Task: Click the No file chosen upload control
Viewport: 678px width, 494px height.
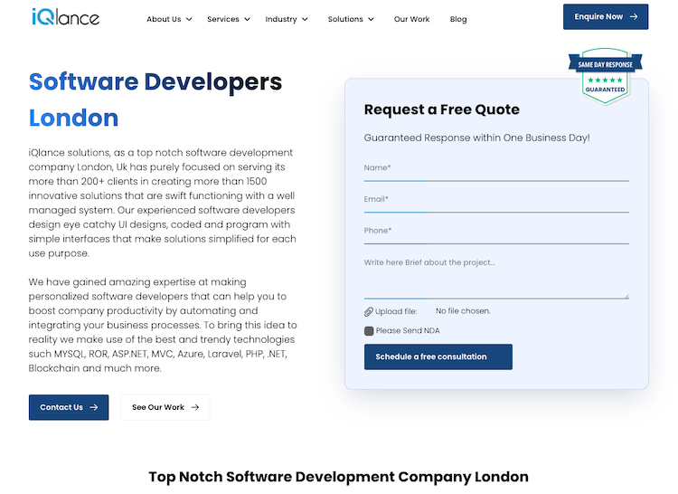Action: pyautogui.click(x=463, y=311)
